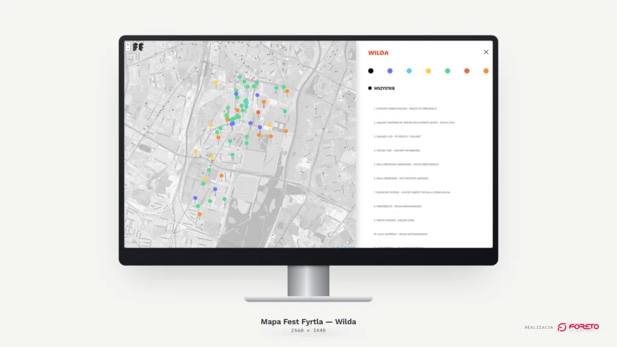Zoom out on the map
Viewport: 617px width, 347px height.
128,48
